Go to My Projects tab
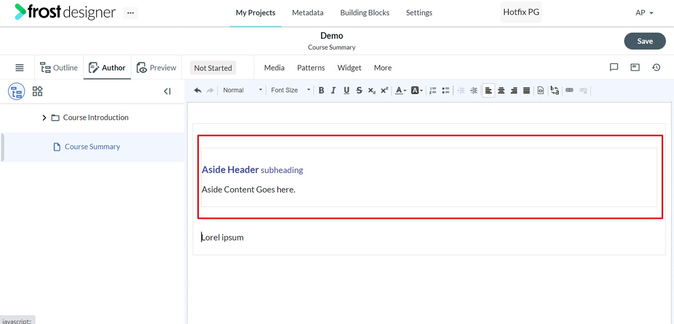The width and height of the screenshot is (674, 324). click(256, 13)
